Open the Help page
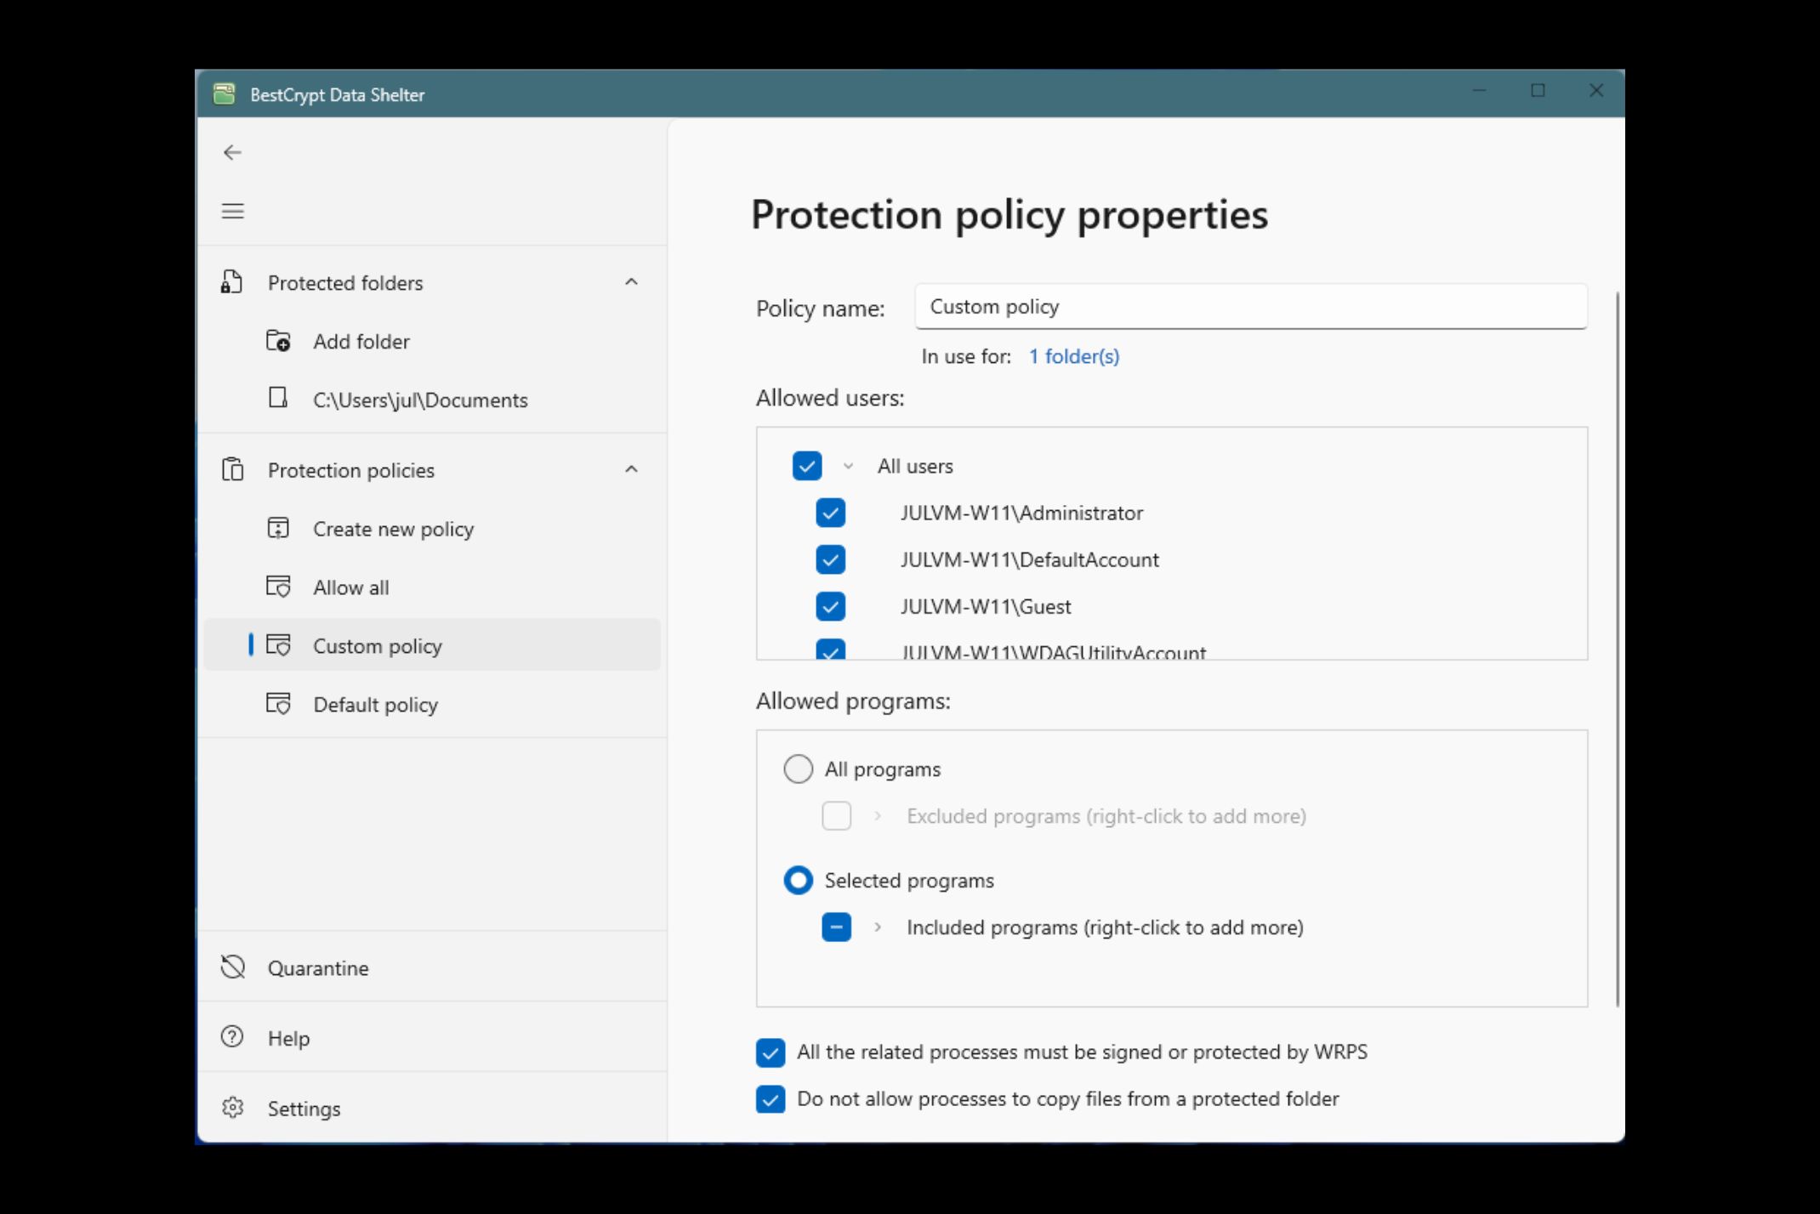 pos(432,1037)
